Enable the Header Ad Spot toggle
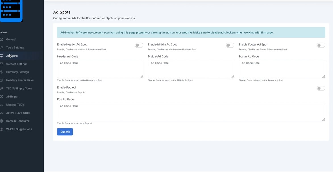 pos(139,45)
